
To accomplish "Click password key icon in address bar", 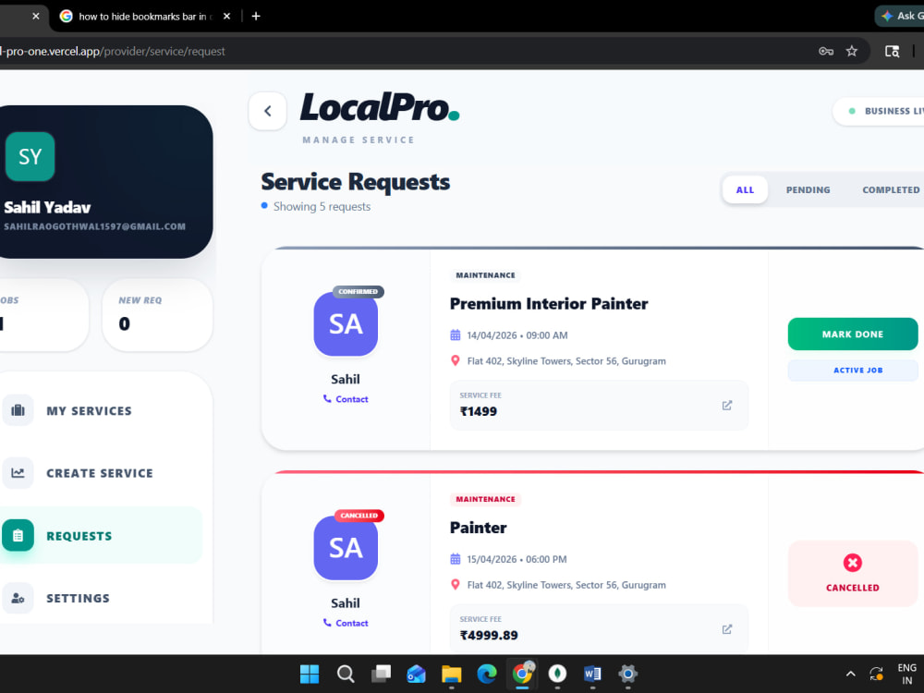I will tap(826, 51).
